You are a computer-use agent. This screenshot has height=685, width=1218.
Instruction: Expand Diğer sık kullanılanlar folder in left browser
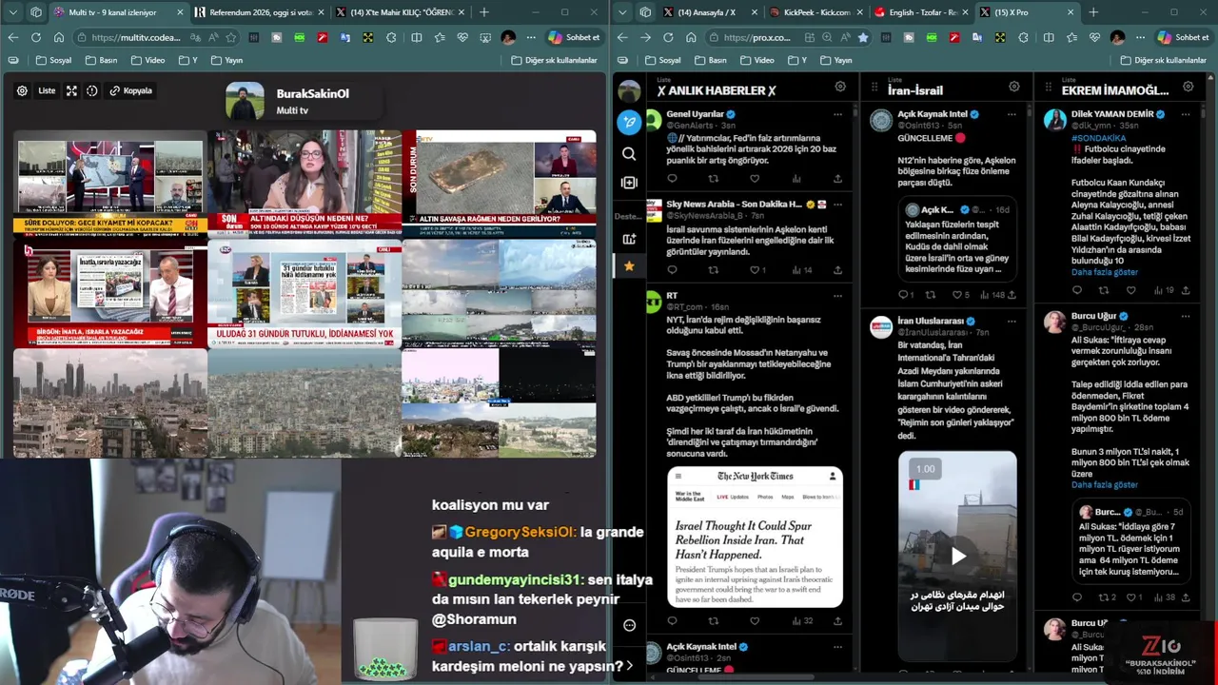(x=554, y=60)
